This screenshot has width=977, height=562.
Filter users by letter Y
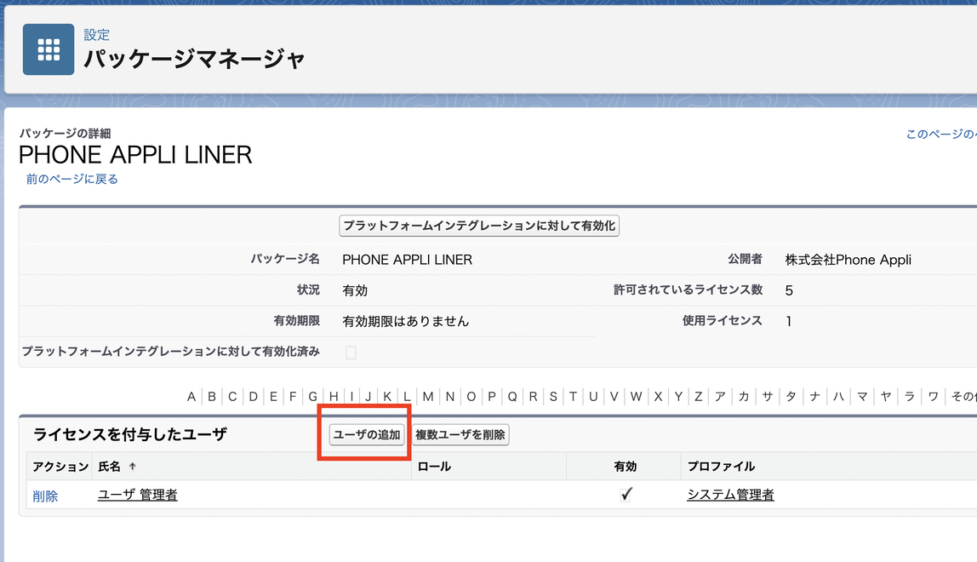(x=678, y=397)
